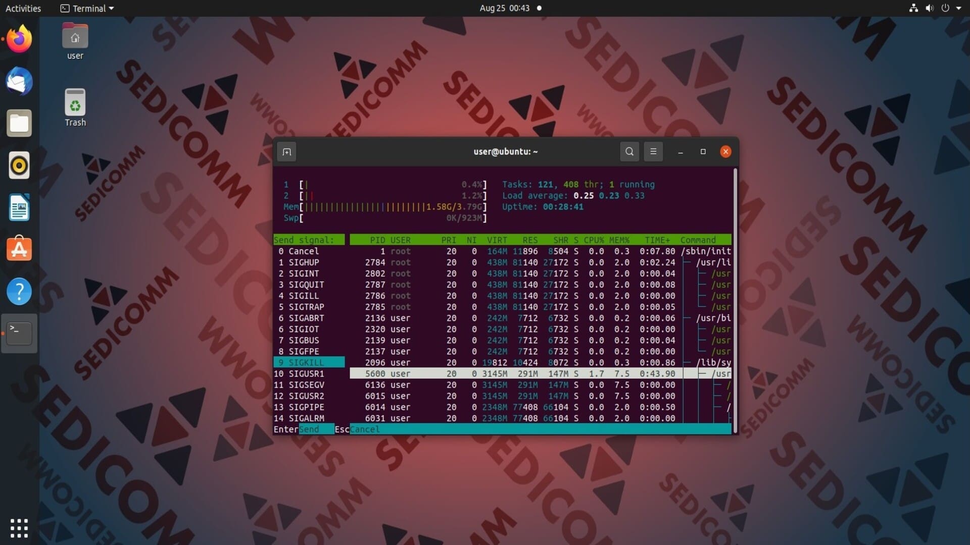Select 14 SIGALRM signal
This screenshot has height=545, width=970.
[309, 418]
